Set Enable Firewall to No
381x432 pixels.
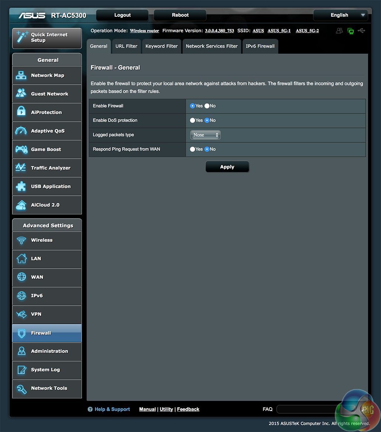point(207,106)
